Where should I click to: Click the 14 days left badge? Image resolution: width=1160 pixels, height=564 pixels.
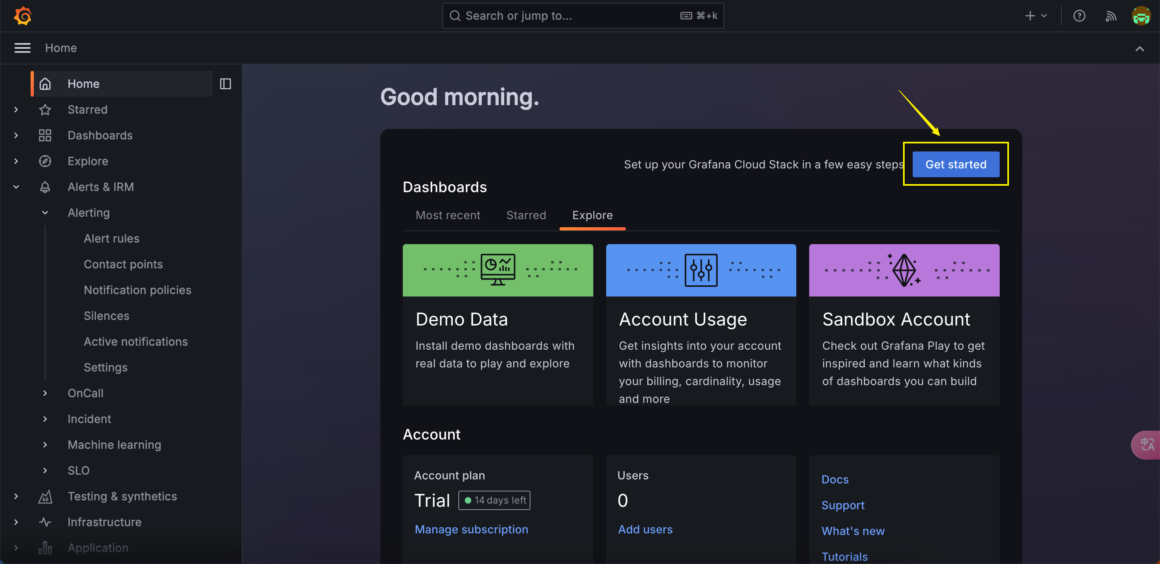pyautogui.click(x=494, y=500)
